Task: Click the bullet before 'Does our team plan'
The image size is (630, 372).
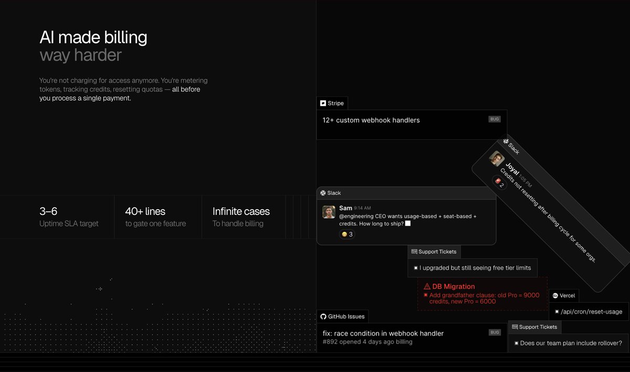Action: (516, 343)
